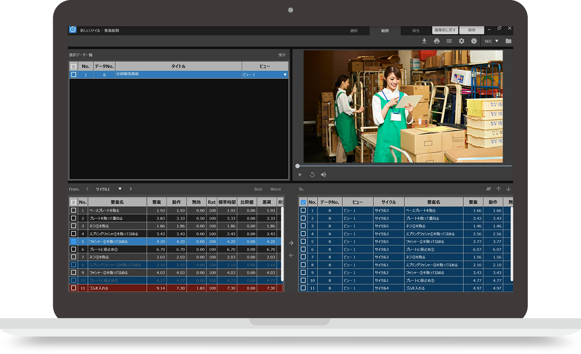Toggle select-all checkbox in From table header
This screenshot has width=581, height=354.
click(x=74, y=202)
